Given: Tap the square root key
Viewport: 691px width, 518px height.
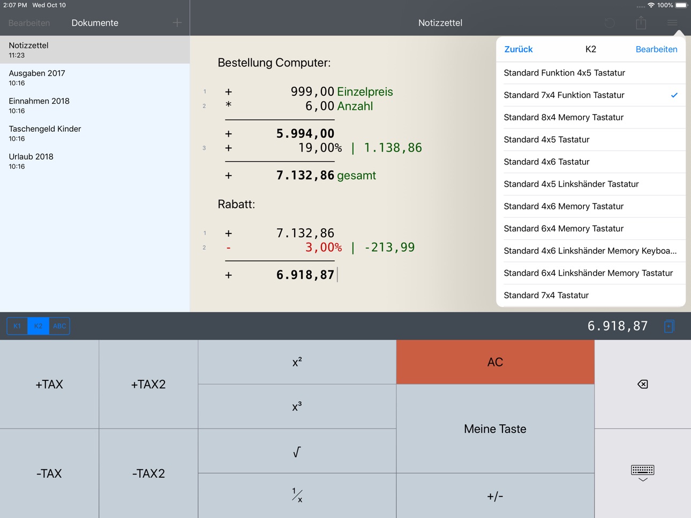Looking at the screenshot, I should point(297,451).
